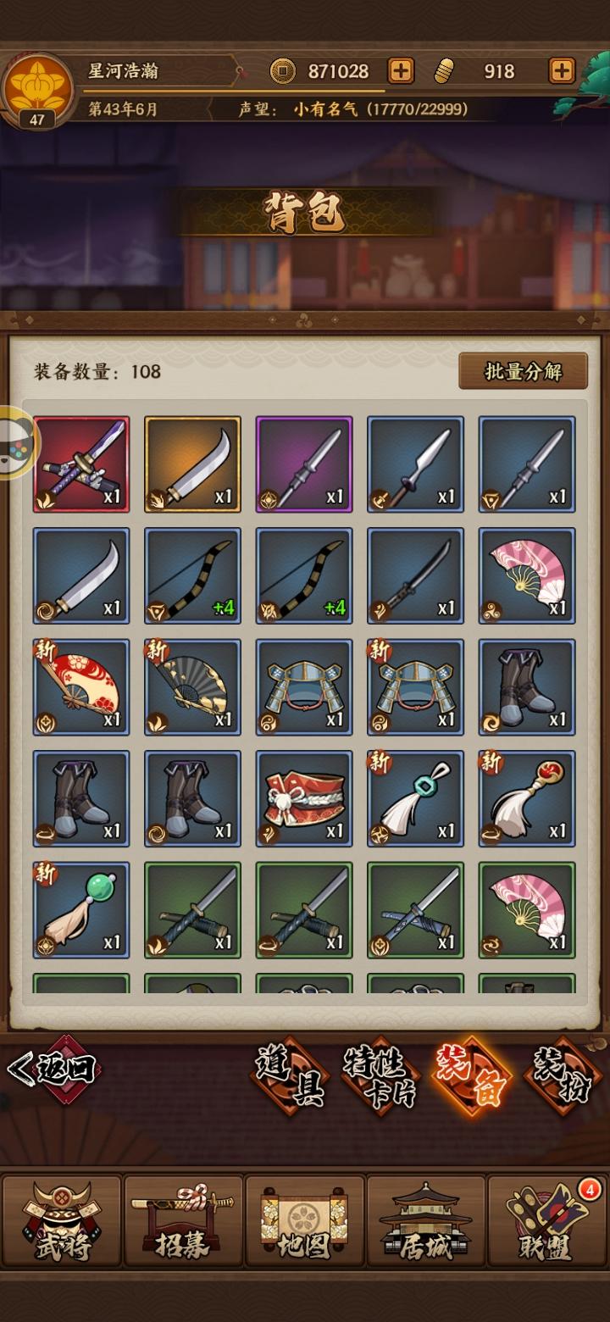Go back using the 返回 button

pyautogui.click(x=53, y=1069)
